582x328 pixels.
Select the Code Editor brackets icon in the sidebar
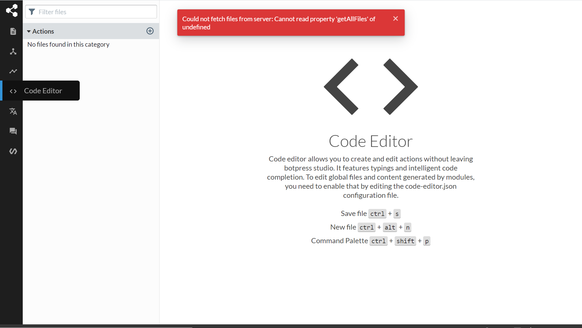[13, 91]
